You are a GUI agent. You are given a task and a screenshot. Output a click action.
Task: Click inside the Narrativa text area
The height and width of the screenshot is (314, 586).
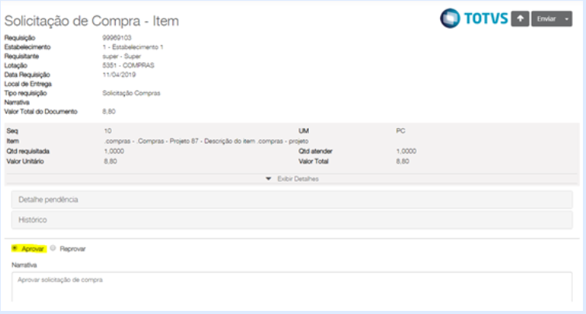pos(292,287)
